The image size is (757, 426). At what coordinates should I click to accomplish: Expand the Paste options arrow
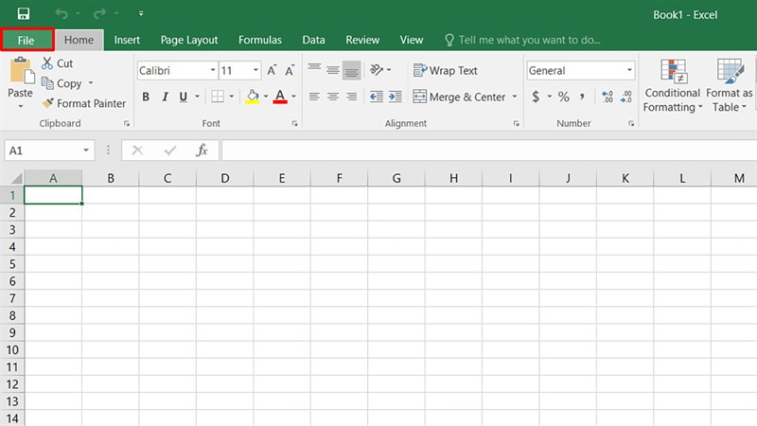click(20, 106)
